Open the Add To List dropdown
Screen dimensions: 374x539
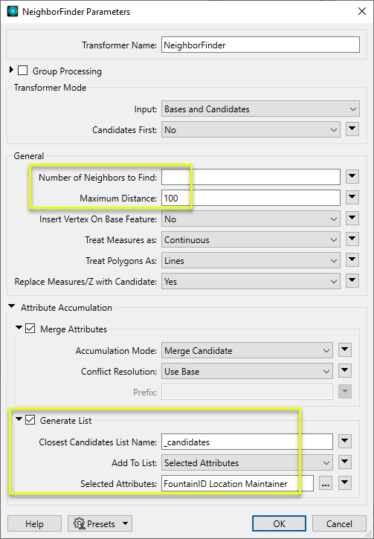[247, 462]
